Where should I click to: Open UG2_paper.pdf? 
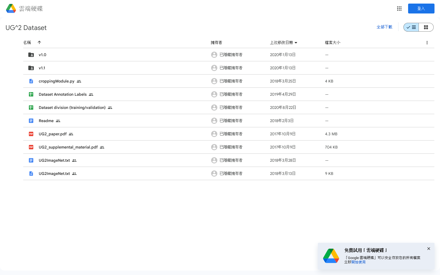(53, 134)
